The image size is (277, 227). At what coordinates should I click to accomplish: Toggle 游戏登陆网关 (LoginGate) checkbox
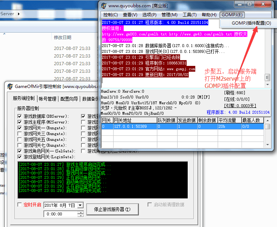(x=20, y=157)
